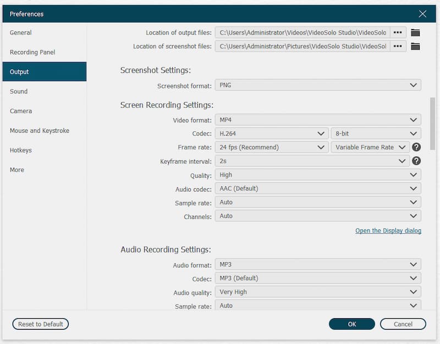Open the MP3 (Default) codec dropdown
Image resolution: width=440 pixels, height=344 pixels.
(x=318, y=278)
